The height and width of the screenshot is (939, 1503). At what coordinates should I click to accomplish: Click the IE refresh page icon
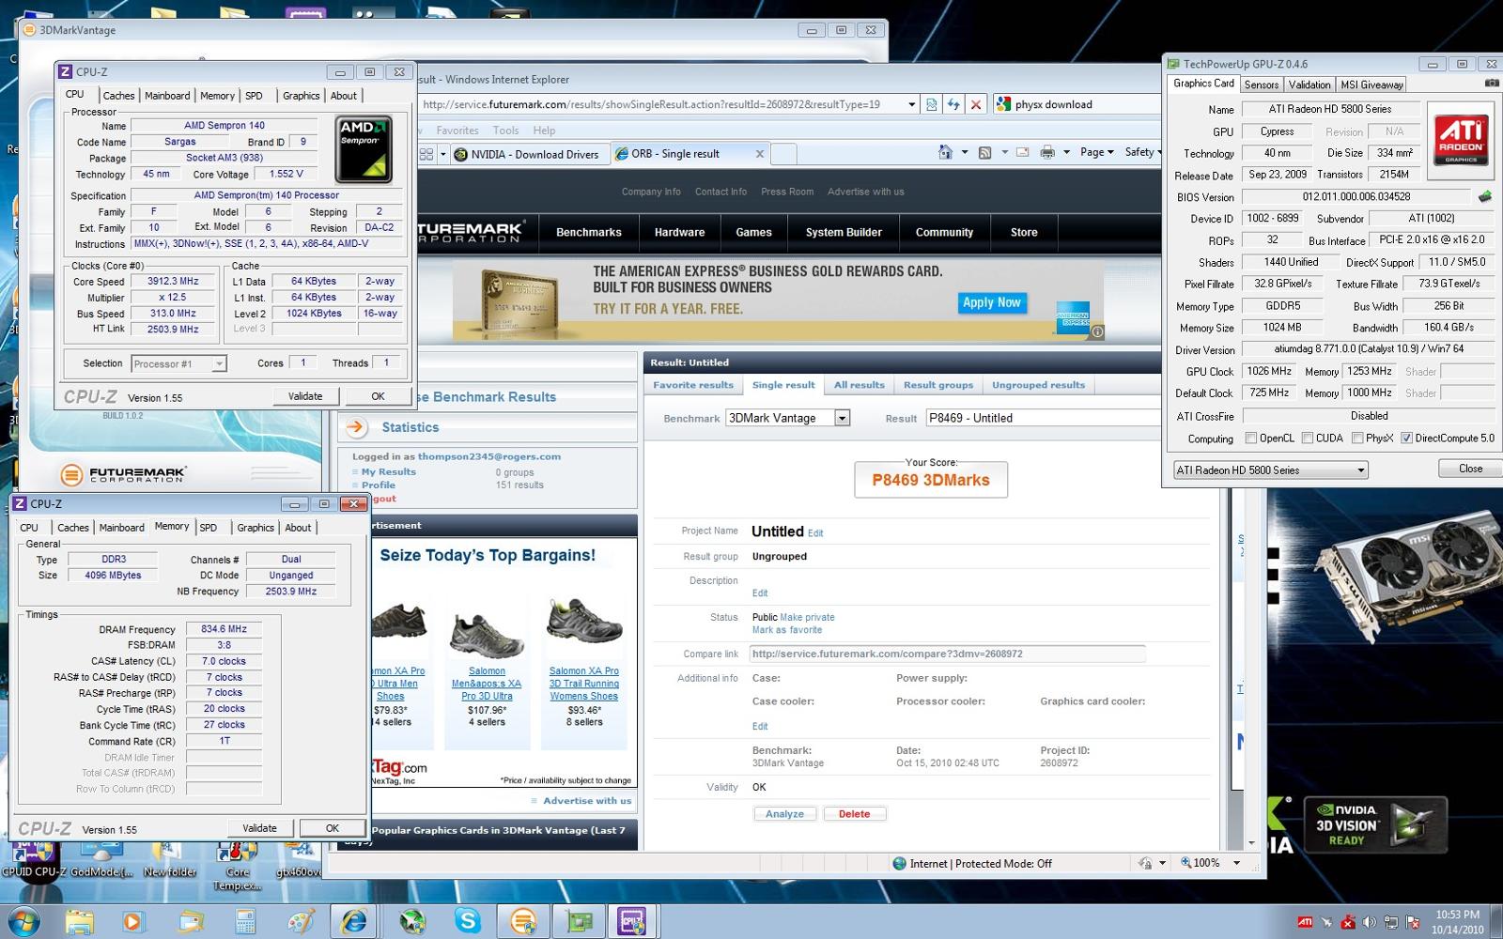point(953,104)
